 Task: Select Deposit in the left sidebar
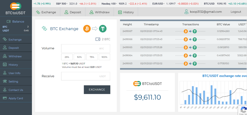[16, 48]
